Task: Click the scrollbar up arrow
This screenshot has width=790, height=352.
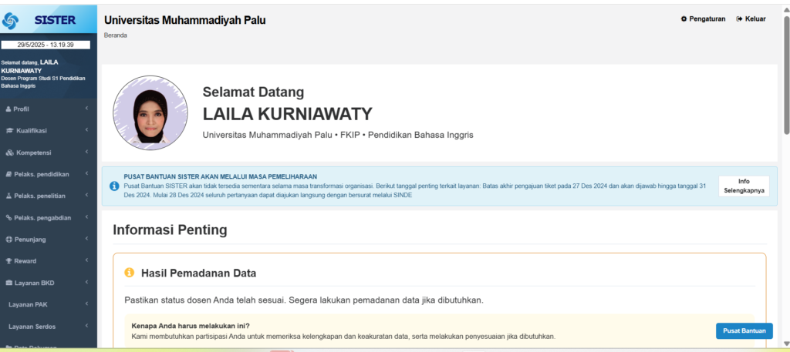Action: coord(786,11)
